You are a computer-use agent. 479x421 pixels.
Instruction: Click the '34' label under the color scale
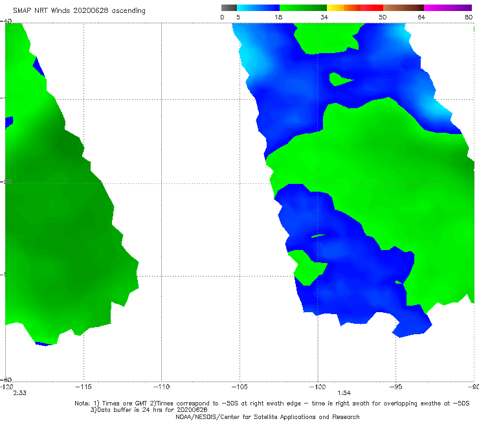point(324,17)
